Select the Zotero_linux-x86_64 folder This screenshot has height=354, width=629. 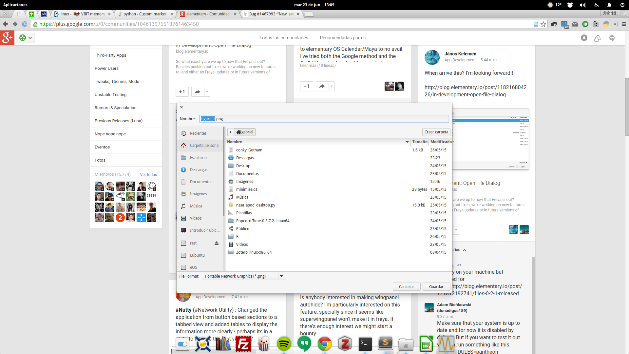tap(339, 252)
